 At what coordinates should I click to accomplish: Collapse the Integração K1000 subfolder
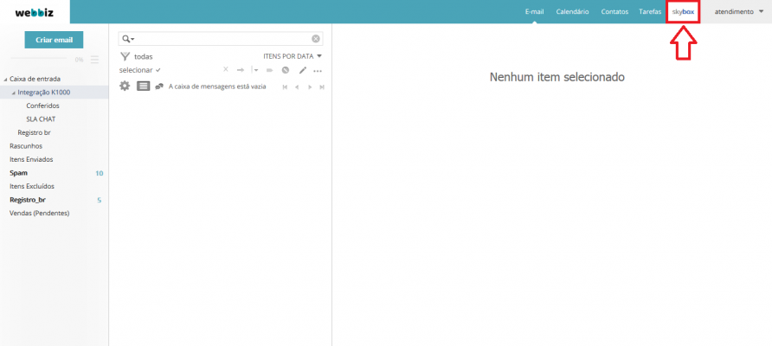coord(14,92)
